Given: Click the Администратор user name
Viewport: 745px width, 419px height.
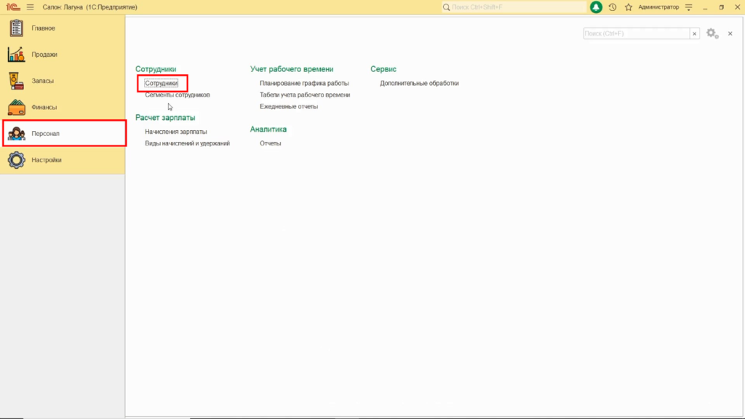Looking at the screenshot, I should [x=658, y=7].
